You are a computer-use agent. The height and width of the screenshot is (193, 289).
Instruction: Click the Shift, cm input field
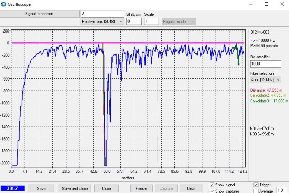(134, 21)
